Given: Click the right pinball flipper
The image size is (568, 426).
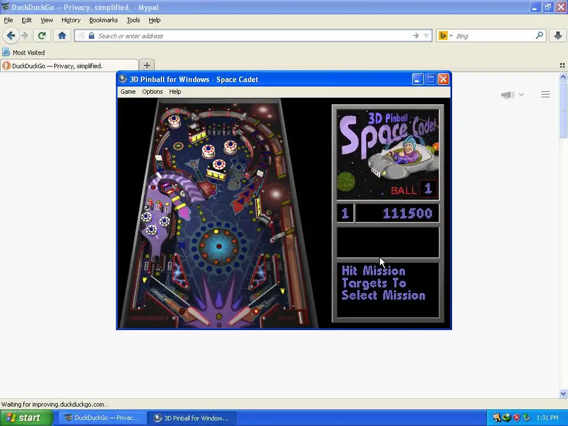Looking at the screenshot, I should tap(244, 316).
